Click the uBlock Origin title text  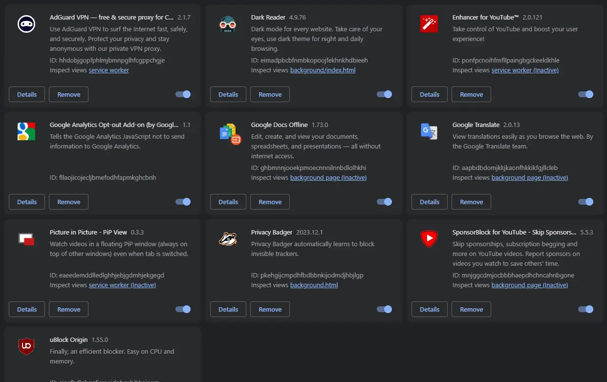pyautogui.click(x=69, y=340)
